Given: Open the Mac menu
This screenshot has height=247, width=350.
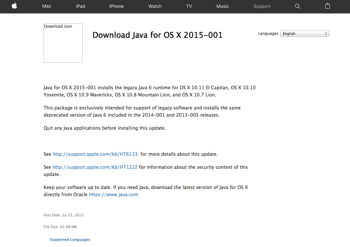Looking at the screenshot, I should coord(47,6).
